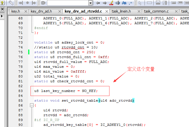Click the diagonal-split box toolbar icon

pos(165,3)
